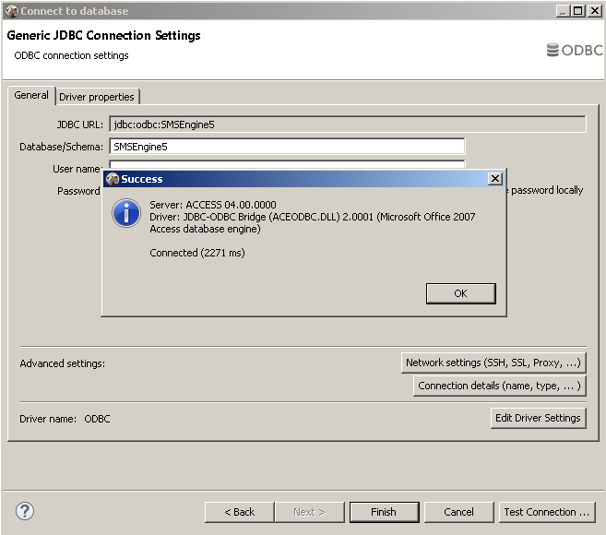Focus the User name input field
The image size is (606, 535).
pyautogui.click(x=286, y=165)
